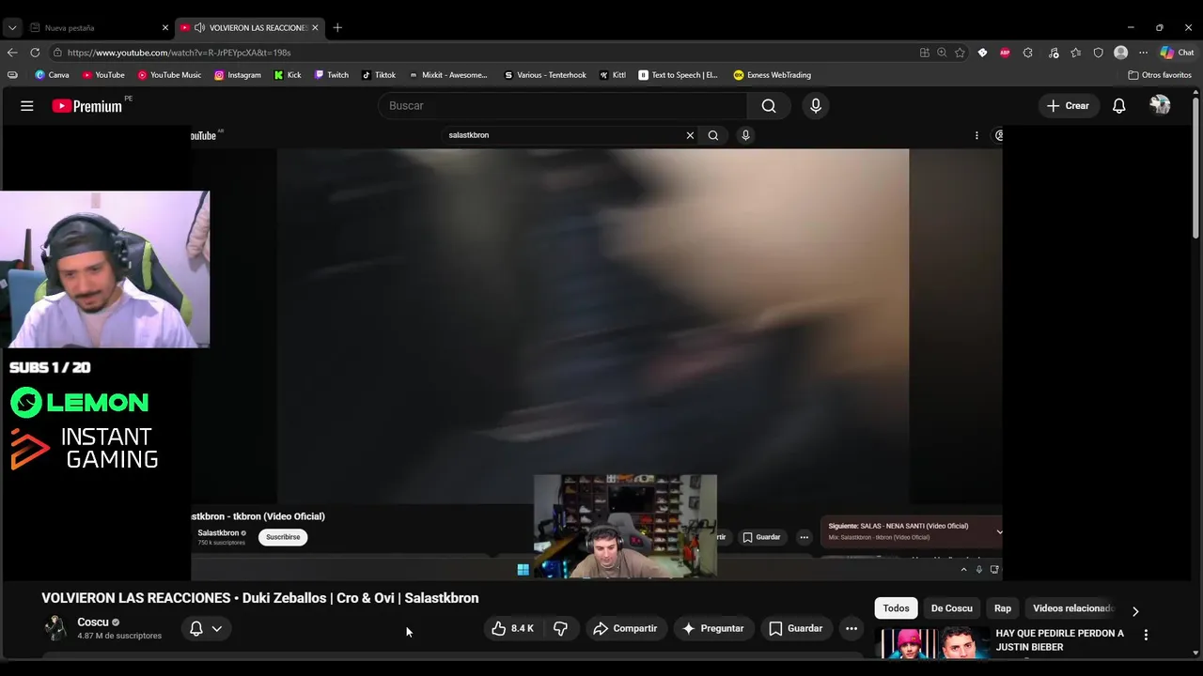1203x676 pixels.
Task: Open the media control music icon
Action: [1054, 53]
